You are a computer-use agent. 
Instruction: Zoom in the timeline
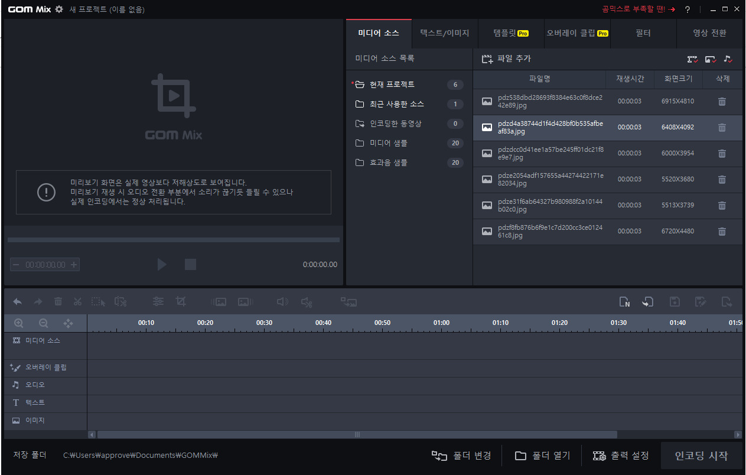pyautogui.click(x=18, y=323)
